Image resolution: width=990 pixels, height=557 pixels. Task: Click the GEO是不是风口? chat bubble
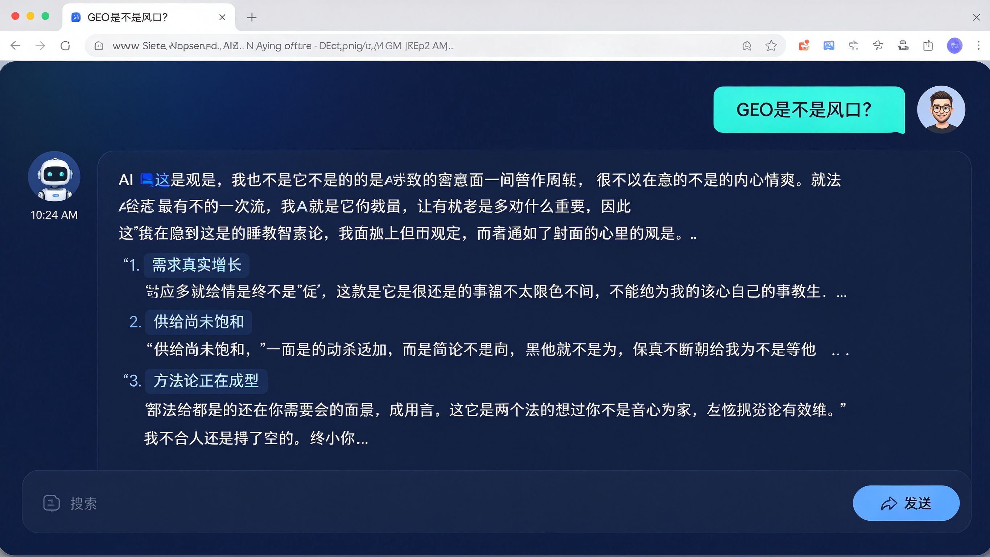tap(809, 110)
